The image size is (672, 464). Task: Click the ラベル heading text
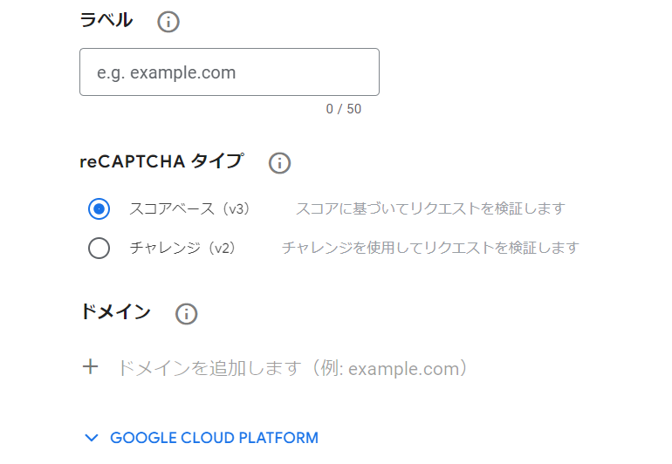point(106,21)
